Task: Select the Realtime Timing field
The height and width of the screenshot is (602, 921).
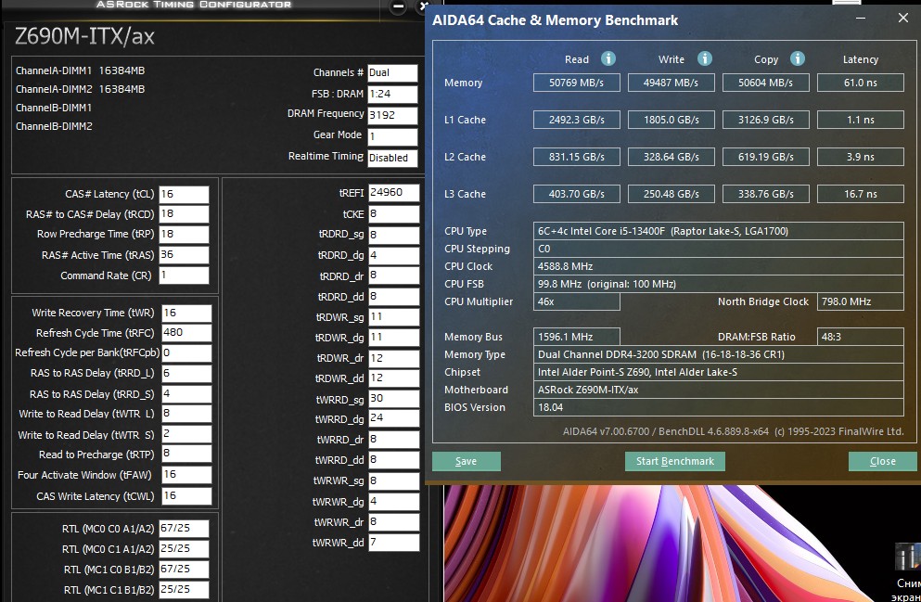Action: click(x=392, y=158)
